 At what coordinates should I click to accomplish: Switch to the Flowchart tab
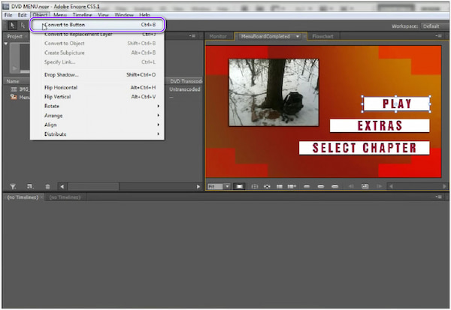tap(322, 37)
